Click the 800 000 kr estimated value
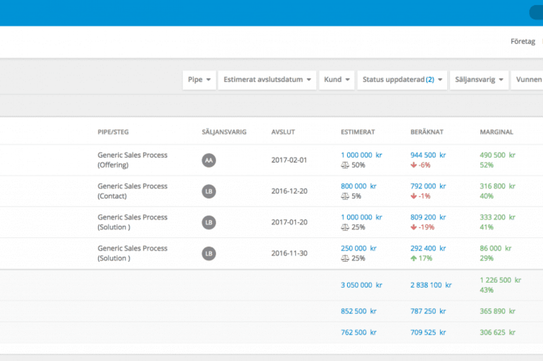 (x=358, y=186)
